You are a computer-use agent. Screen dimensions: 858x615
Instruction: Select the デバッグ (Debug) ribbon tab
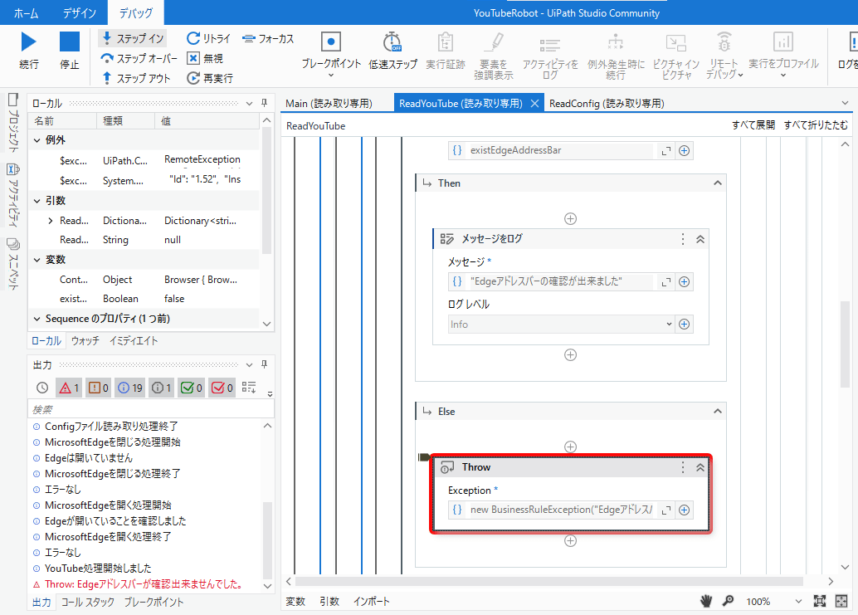pyautogui.click(x=136, y=13)
